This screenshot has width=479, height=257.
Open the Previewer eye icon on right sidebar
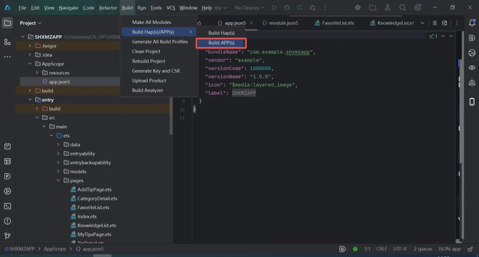tap(472, 68)
